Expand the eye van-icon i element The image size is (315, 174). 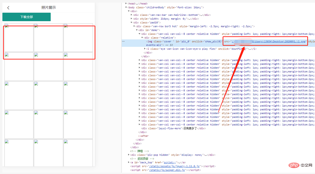(145, 49)
